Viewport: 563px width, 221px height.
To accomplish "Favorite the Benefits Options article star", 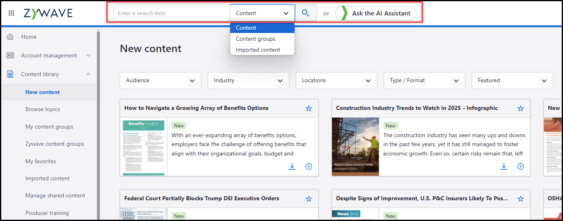I will tap(309, 108).
